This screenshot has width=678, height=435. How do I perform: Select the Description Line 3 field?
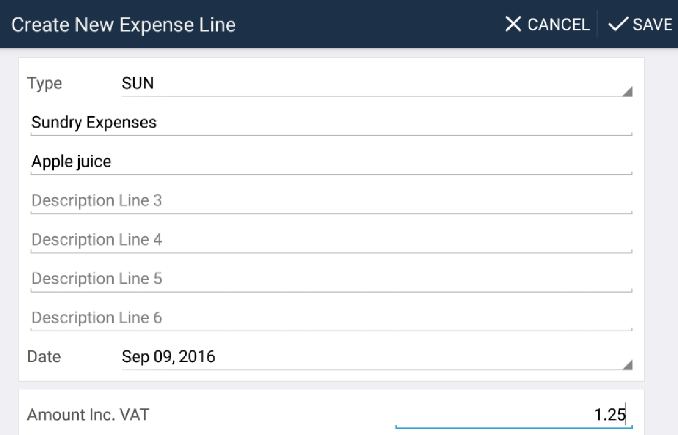pos(331,201)
